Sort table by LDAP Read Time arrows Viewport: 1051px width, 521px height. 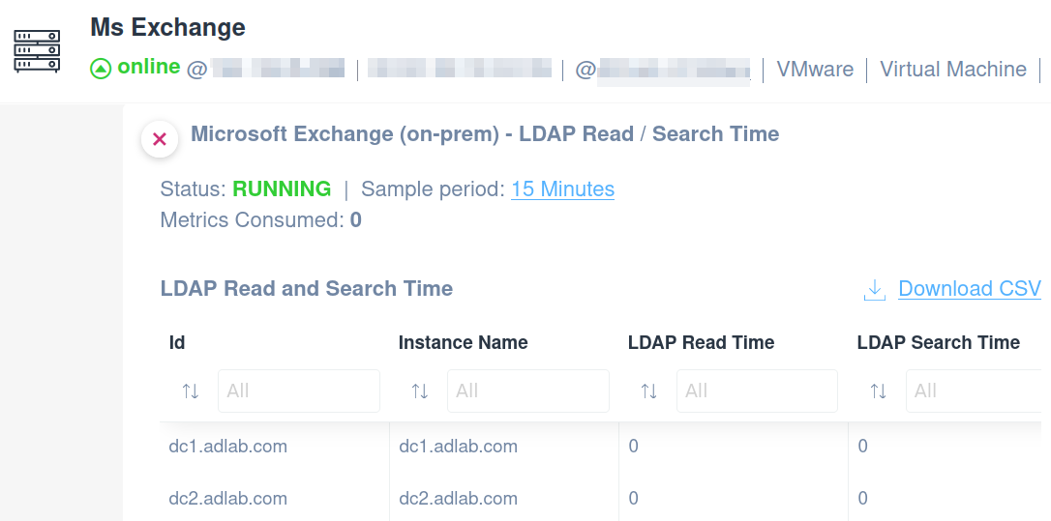coord(649,391)
